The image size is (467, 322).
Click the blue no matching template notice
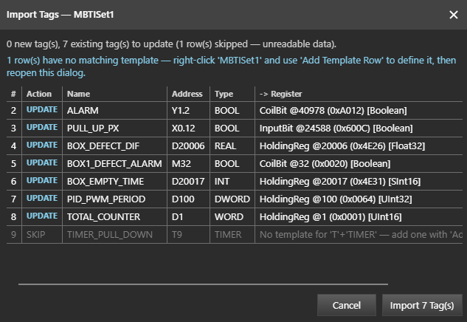point(231,66)
